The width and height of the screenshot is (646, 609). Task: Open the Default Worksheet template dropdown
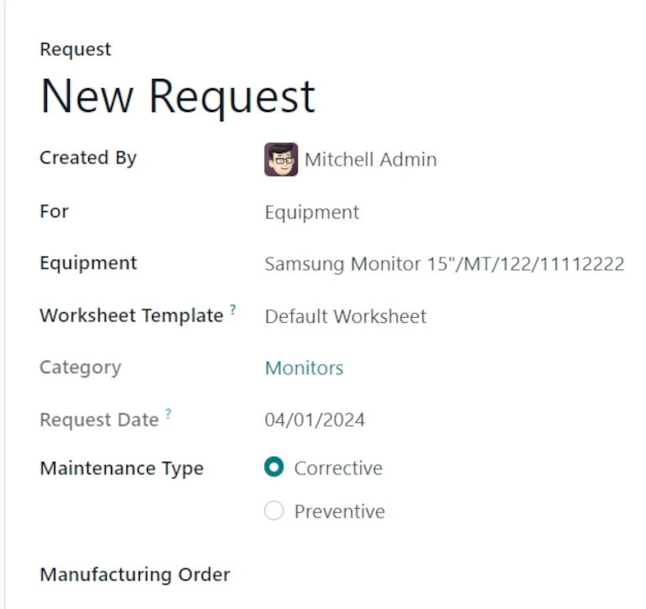coord(346,316)
